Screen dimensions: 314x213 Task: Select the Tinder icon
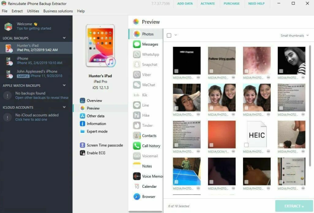pos(137,125)
